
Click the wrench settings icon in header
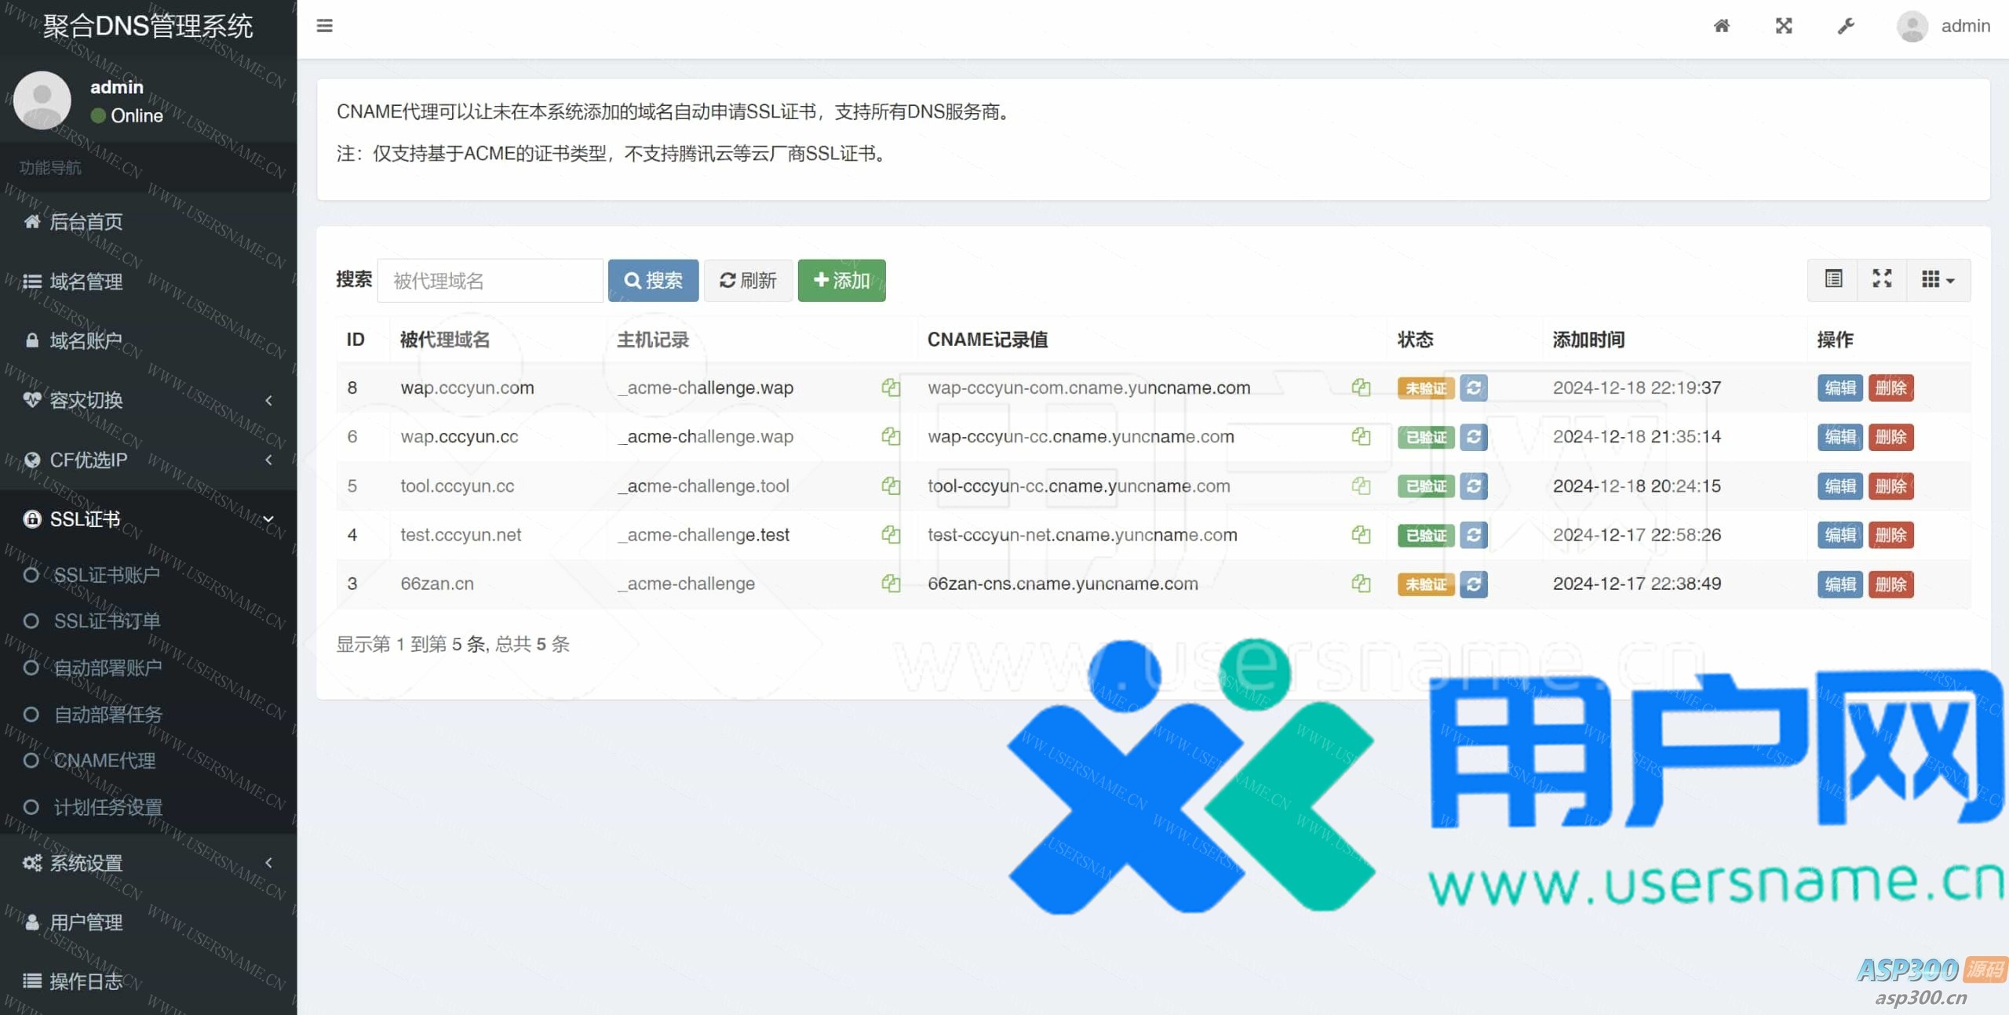pyautogui.click(x=1845, y=26)
